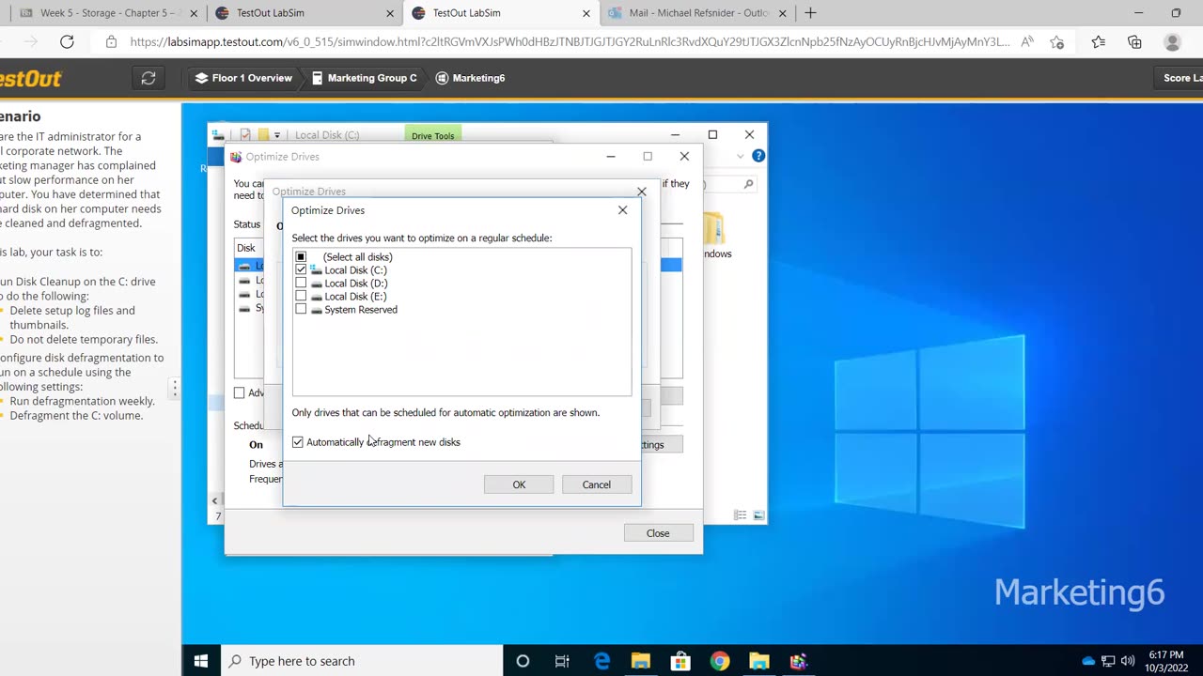Select the 'Local Disk (D:)' label text
This screenshot has width=1203, height=676.
point(355,283)
